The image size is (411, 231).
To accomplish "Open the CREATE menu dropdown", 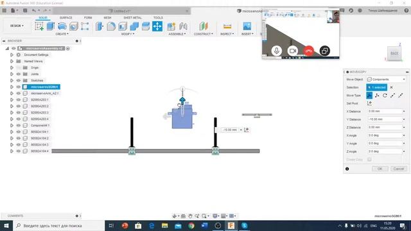I will pyautogui.click(x=62, y=34).
